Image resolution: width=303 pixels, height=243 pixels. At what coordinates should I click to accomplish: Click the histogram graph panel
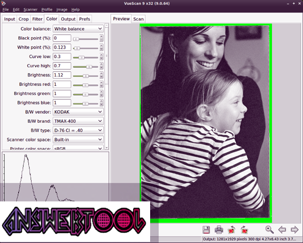tap(56, 177)
